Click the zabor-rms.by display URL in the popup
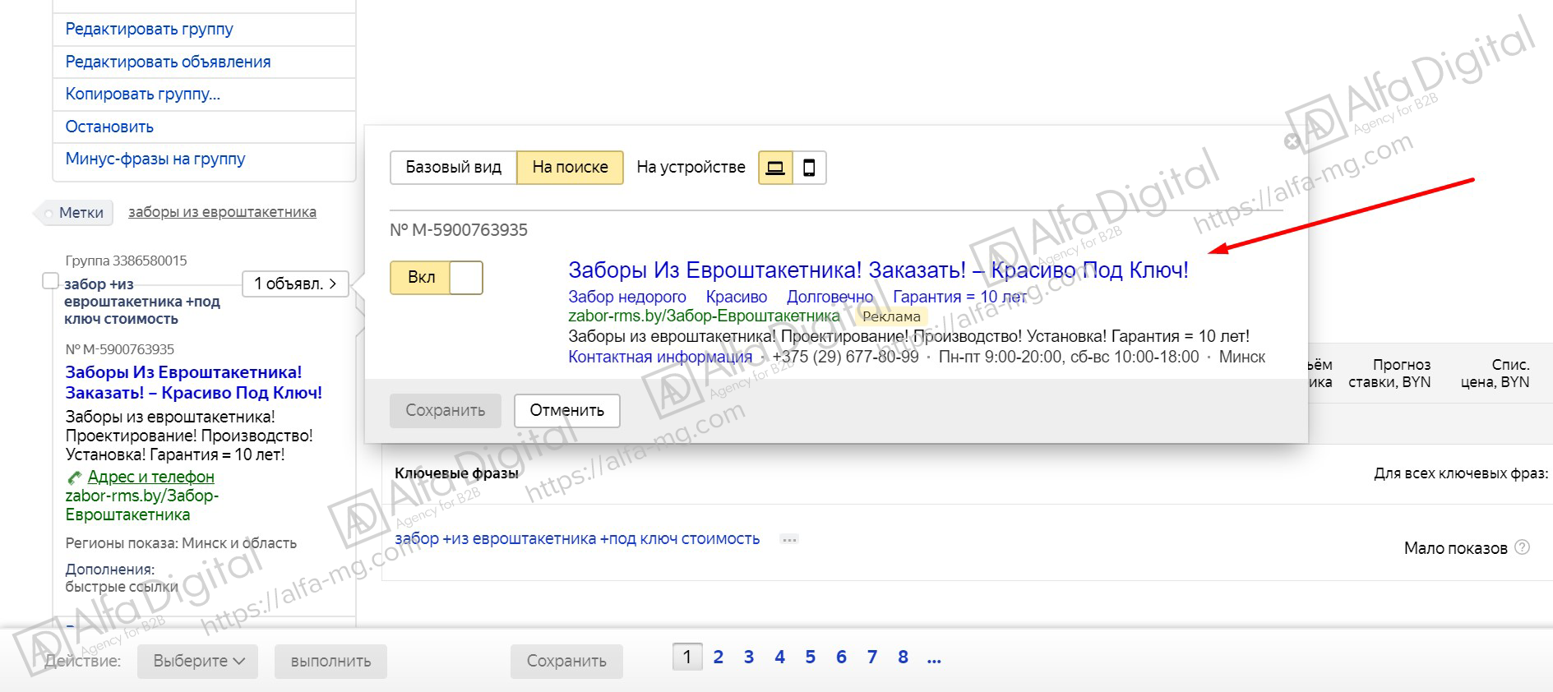The width and height of the screenshot is (1553, 692). (704, 316)
